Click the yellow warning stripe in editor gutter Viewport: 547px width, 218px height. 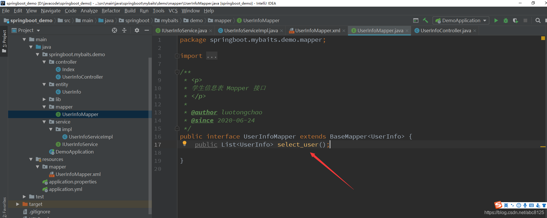543,147
